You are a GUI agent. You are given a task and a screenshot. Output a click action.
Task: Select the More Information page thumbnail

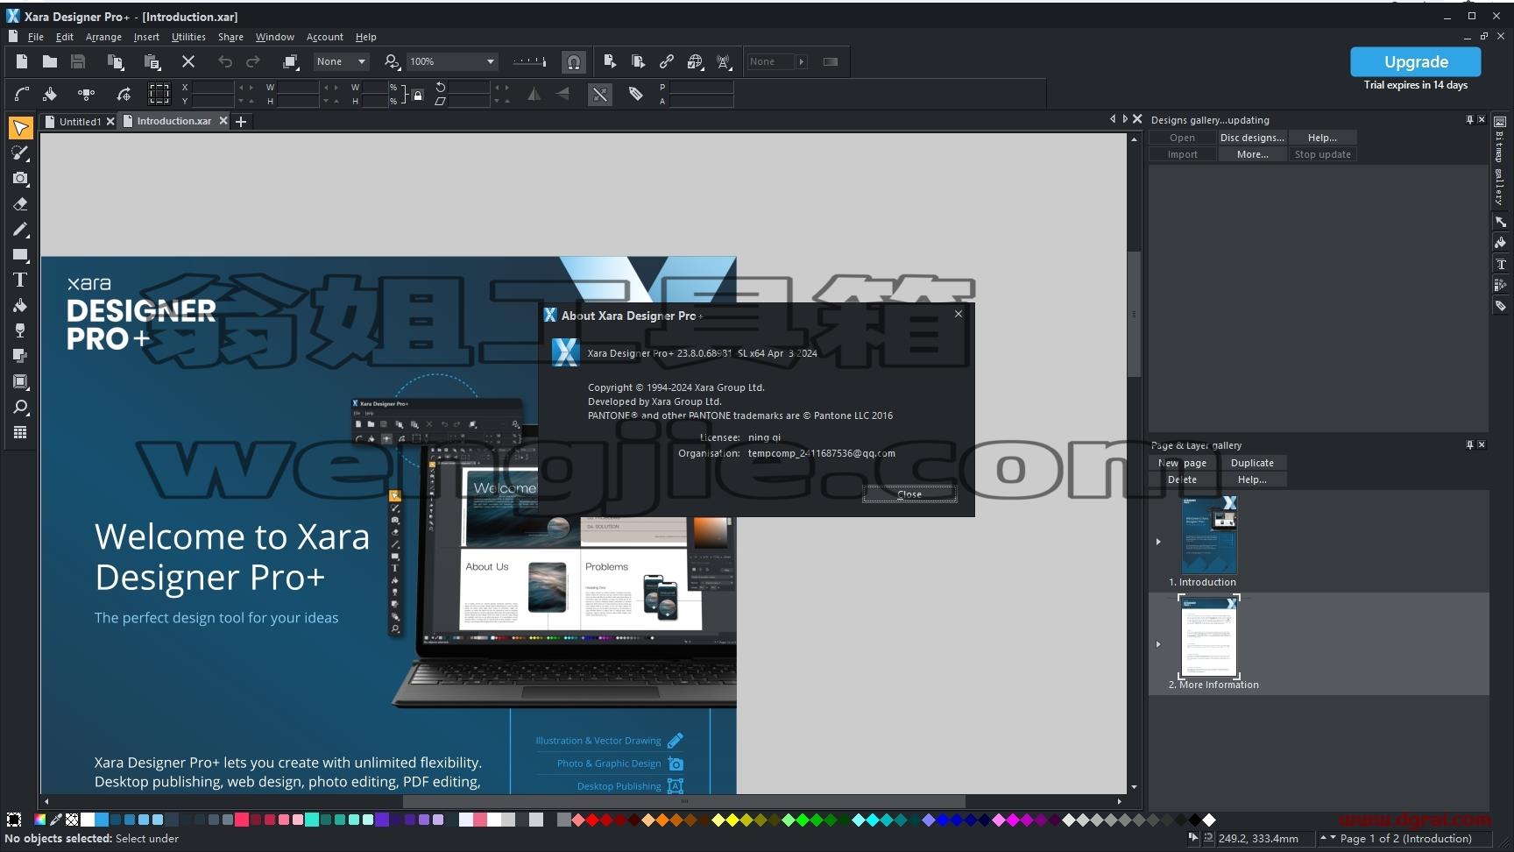click(1209, 636)
